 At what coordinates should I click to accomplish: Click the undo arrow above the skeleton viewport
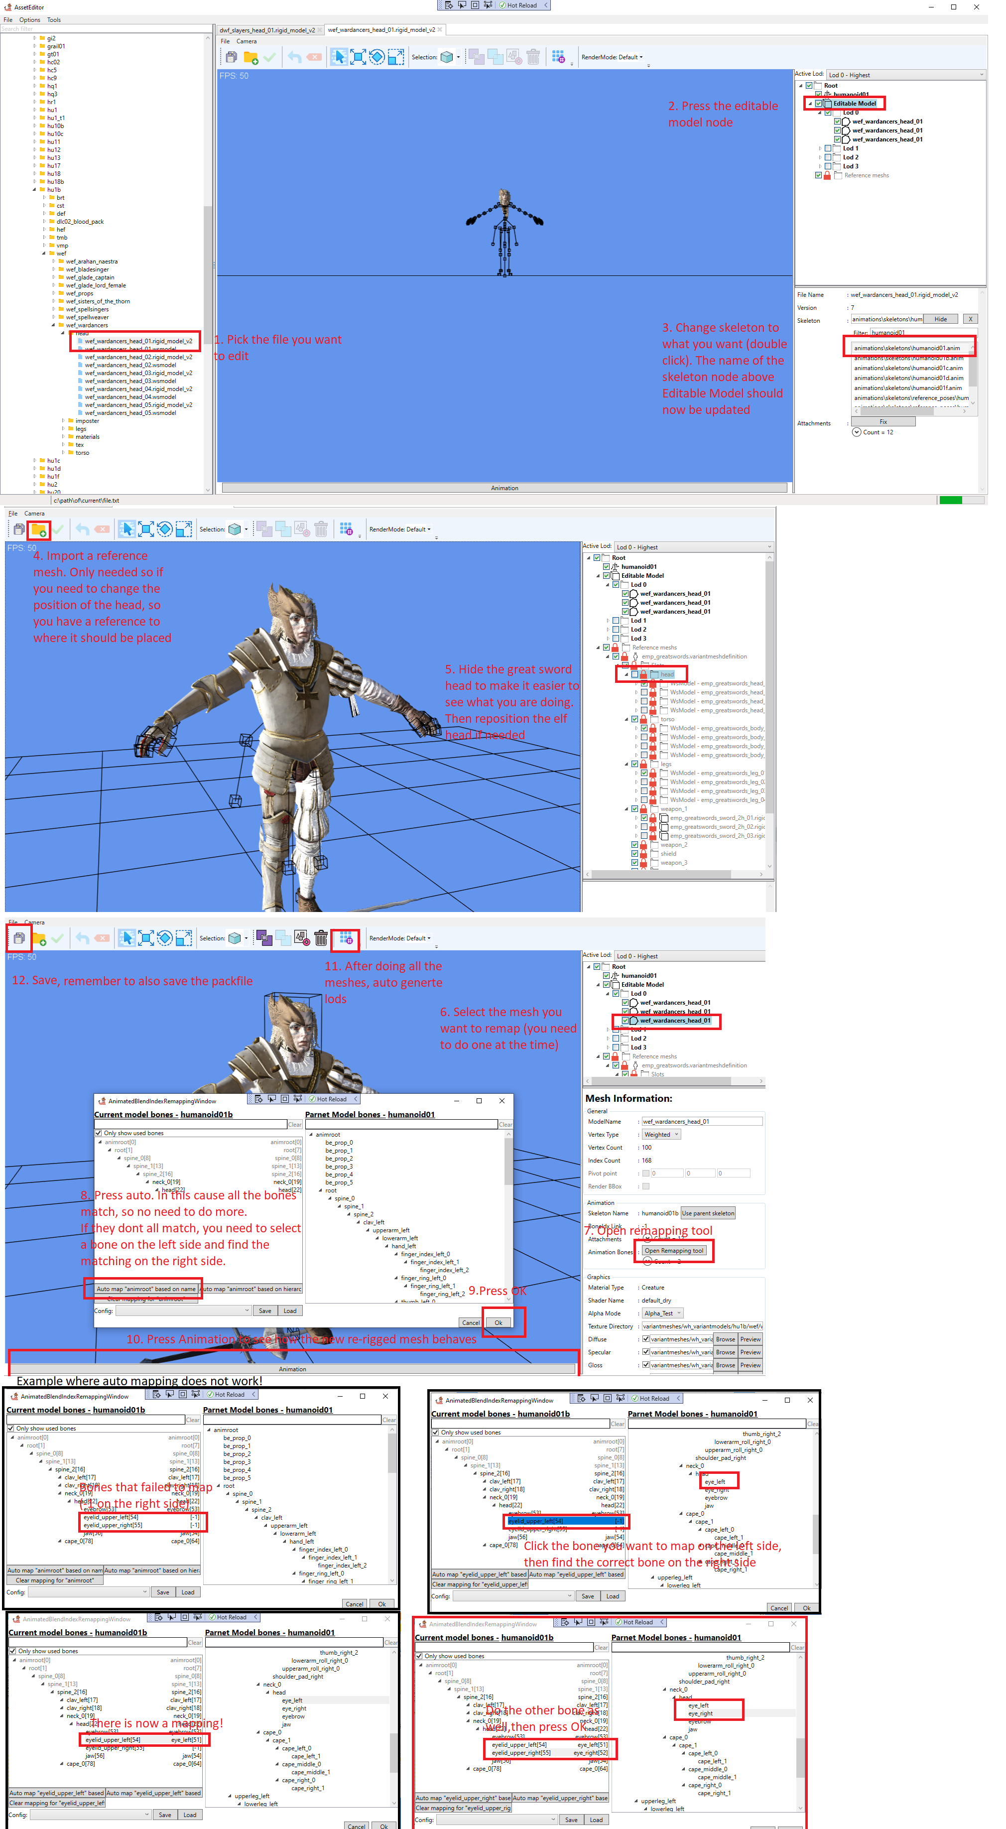click(295, 57)
